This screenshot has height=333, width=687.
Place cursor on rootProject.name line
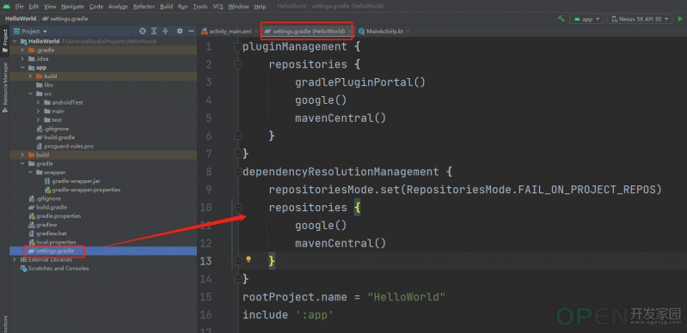(344, 297)
